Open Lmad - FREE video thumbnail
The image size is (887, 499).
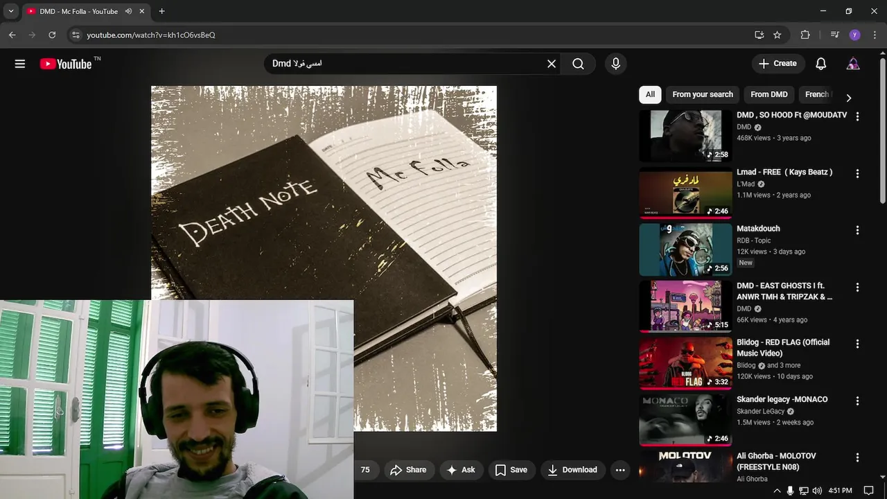pos(685,193)
